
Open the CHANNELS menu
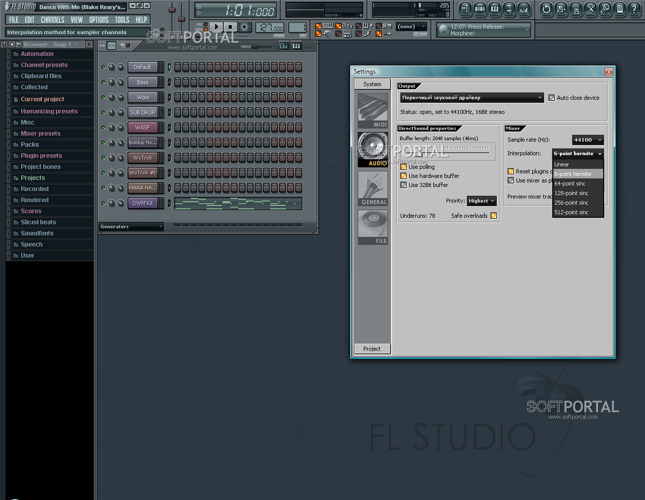click(x=52, y=20)
